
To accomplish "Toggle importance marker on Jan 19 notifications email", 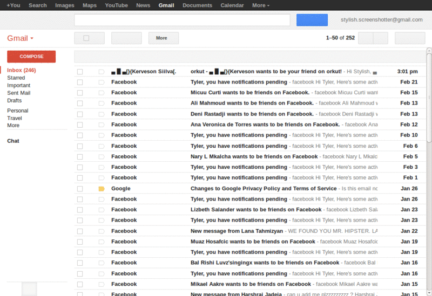I will click(102, 252).
